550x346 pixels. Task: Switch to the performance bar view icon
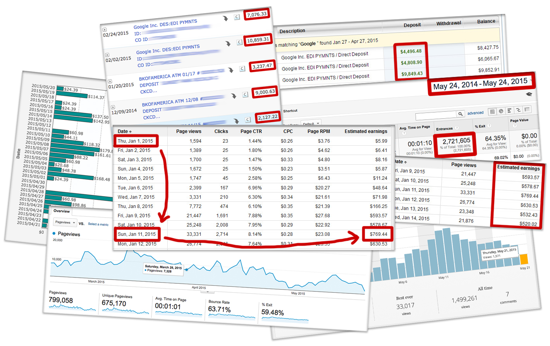[x=509, y=111]
